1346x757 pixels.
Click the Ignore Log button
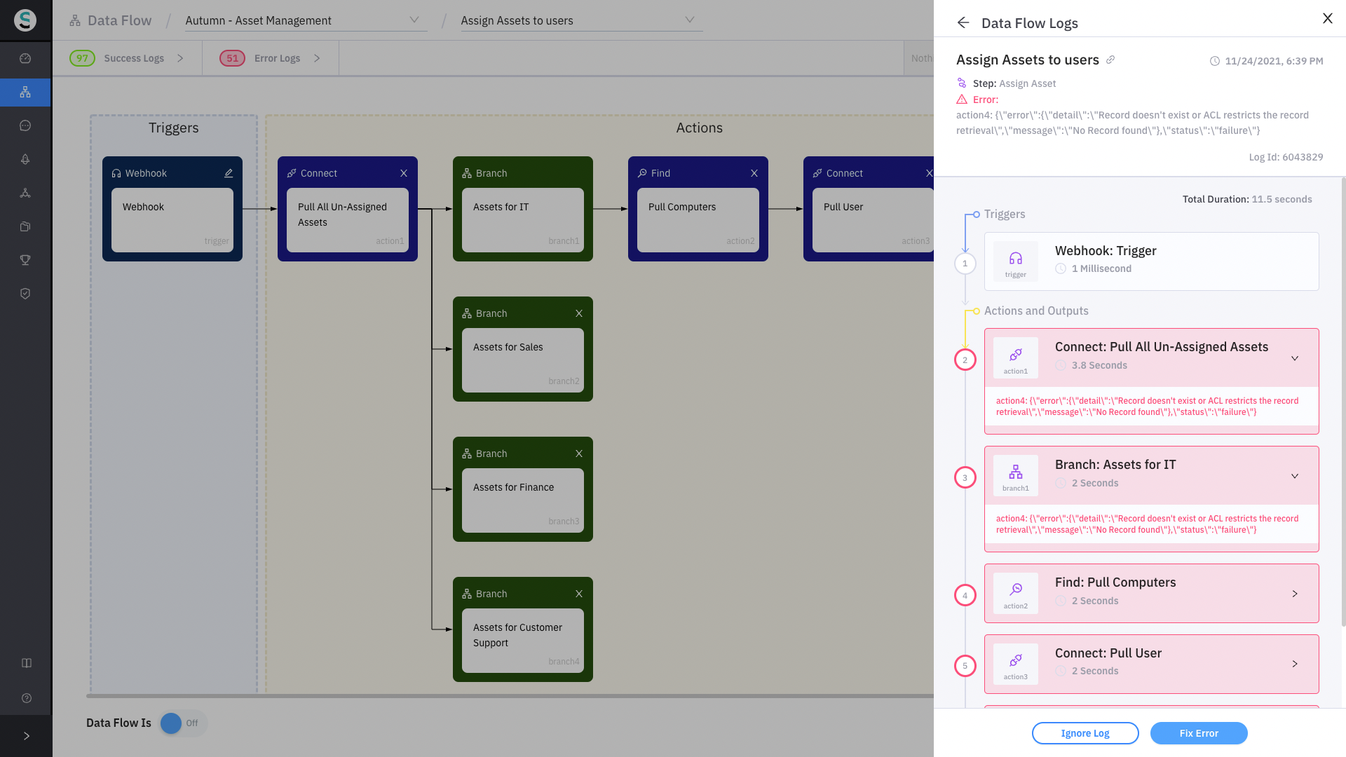pyautogui.click(x=1085, y=733)
